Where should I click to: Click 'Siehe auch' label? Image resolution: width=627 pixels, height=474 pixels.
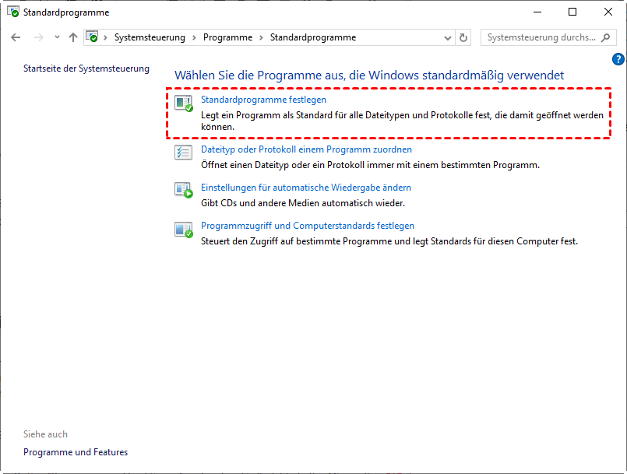click(x=45, y=434)
